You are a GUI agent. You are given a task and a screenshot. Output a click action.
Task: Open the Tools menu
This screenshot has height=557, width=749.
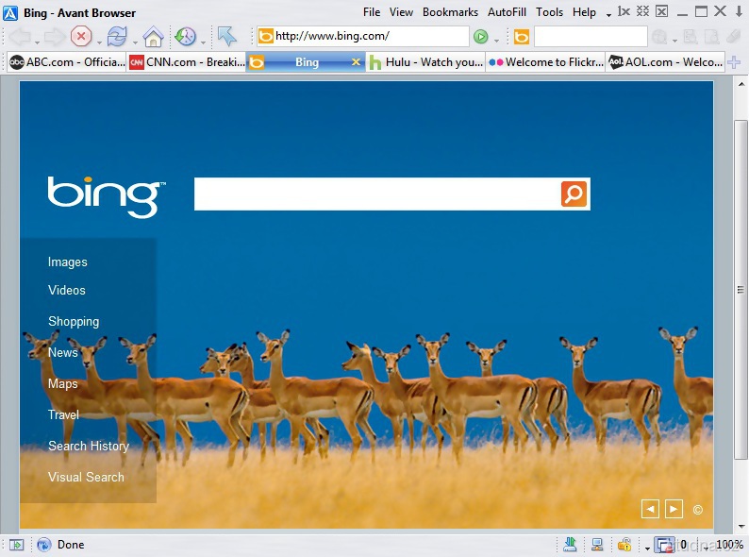549,12
